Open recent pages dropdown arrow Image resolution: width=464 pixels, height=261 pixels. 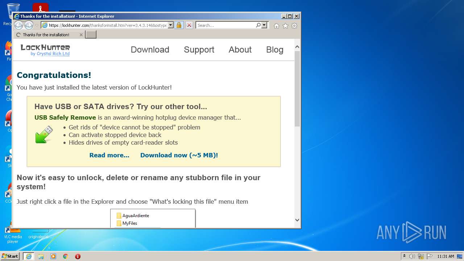(37, 25)
